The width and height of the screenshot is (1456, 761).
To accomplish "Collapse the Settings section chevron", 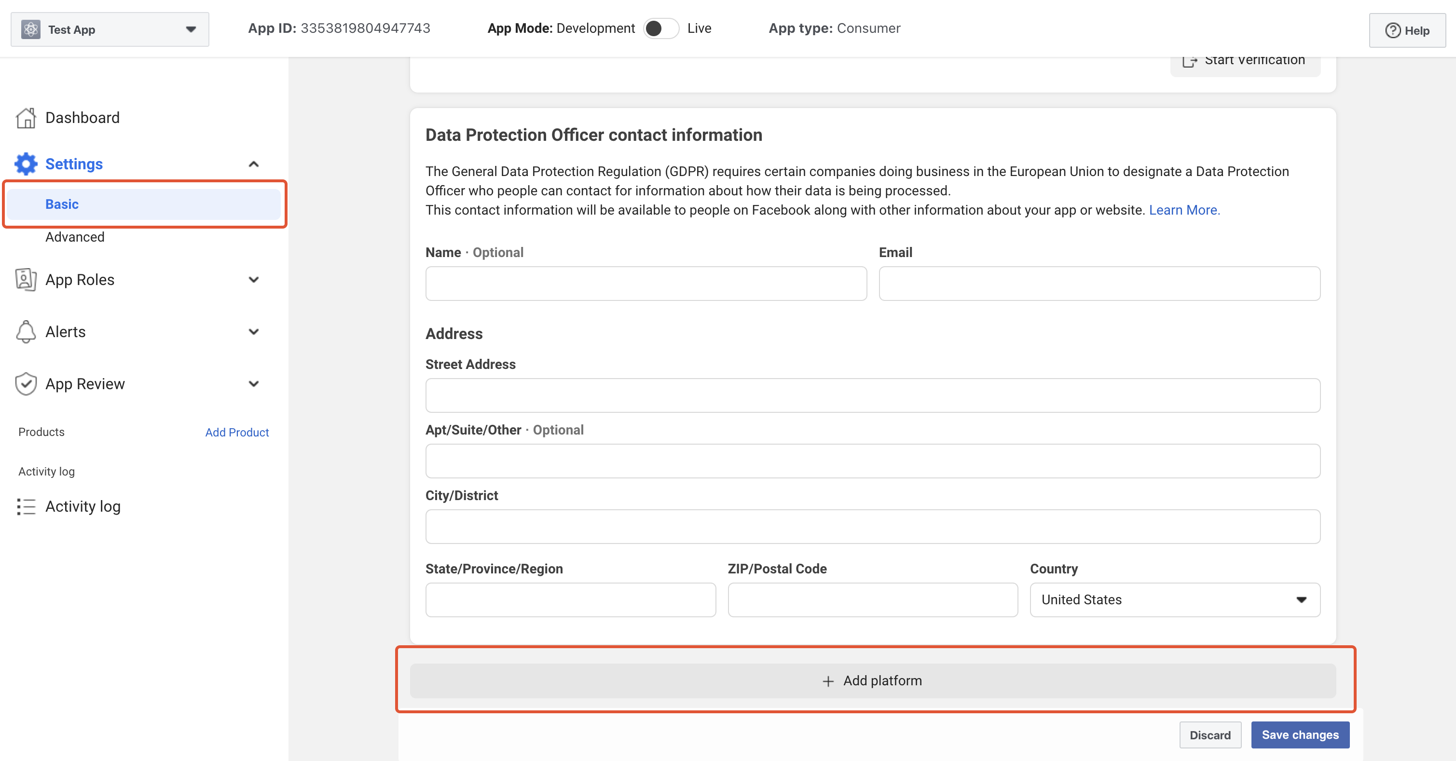I will 254,164.
